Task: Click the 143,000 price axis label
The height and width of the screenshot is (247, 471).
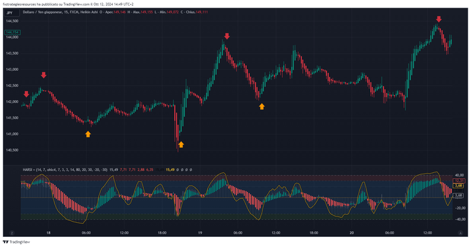Action: pos(12,69)
